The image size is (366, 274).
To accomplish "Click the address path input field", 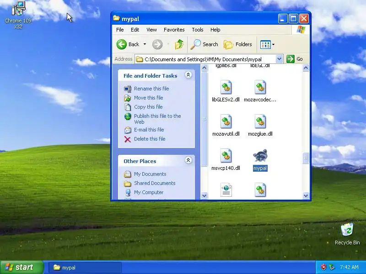I will pos(205,59).
